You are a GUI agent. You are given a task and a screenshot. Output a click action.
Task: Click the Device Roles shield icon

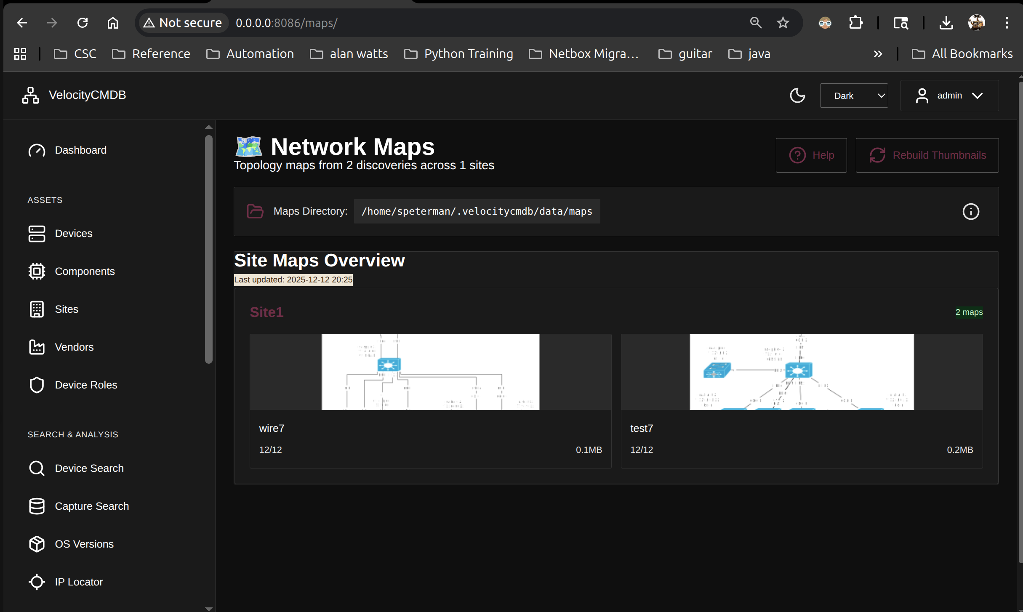[37, 385]
